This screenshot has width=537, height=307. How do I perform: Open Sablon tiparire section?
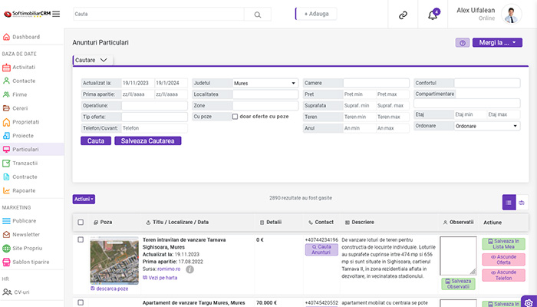click(x=31, y=262)
